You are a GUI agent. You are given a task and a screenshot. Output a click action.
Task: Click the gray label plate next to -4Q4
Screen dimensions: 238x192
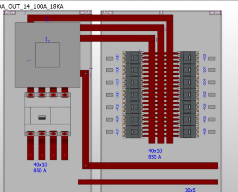tap(110, 120)
